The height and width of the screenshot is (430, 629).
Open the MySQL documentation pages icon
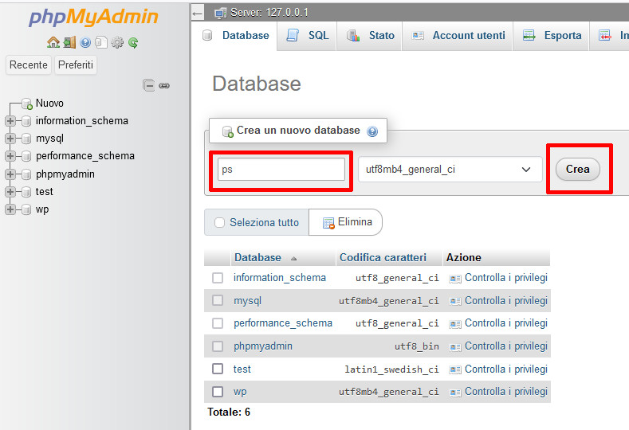[x=101, y=42]
